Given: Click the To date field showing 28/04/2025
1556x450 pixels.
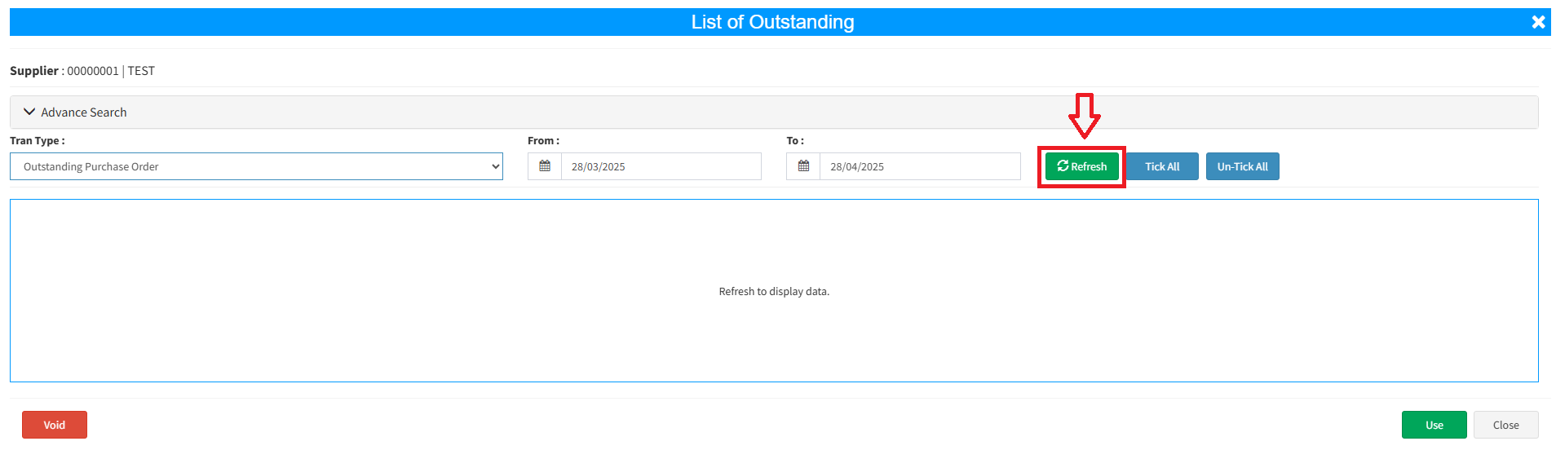Looking at the screenshot, I should [x=919, y=166].
